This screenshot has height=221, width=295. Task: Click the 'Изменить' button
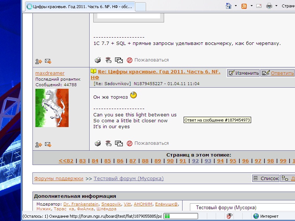click(x=243, y=73)
